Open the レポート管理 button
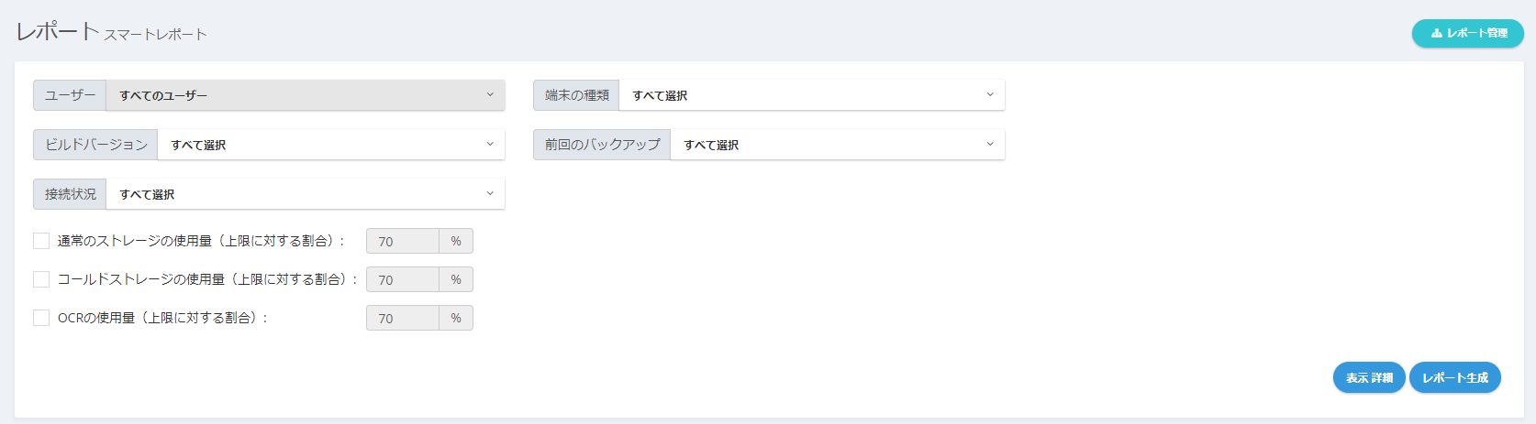The image size is (1536, 424). [x=1467, y=33]
